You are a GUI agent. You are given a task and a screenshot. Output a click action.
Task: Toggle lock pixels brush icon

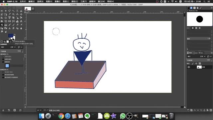[193, 64]
